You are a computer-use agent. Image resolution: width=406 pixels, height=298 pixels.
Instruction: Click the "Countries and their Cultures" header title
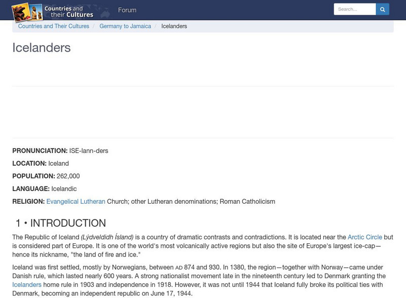[x=69, y=12]
